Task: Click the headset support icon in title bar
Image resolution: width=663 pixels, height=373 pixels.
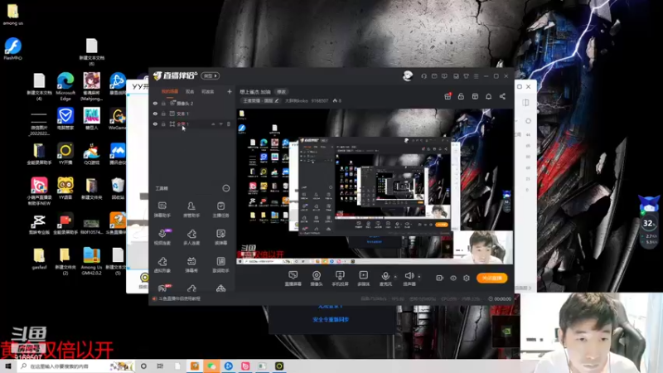Action: pos(423,76)
